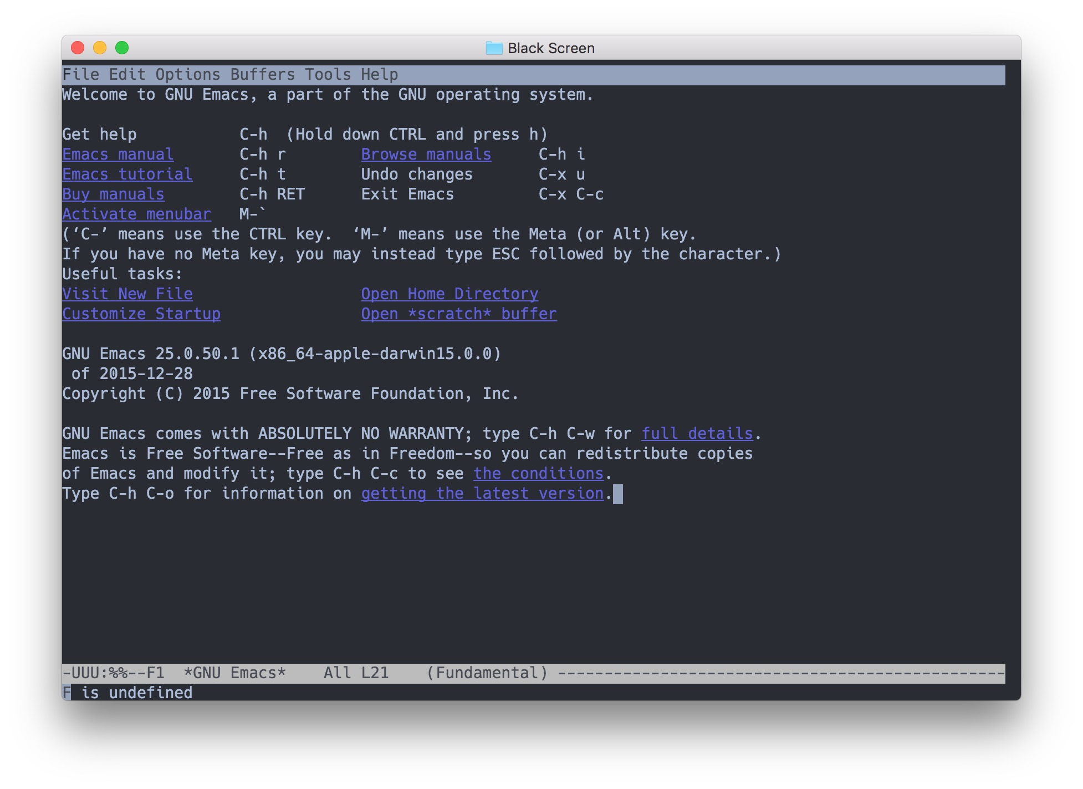Open the File menu
This screenshot has width=1083, height=789.
[80, 75]
